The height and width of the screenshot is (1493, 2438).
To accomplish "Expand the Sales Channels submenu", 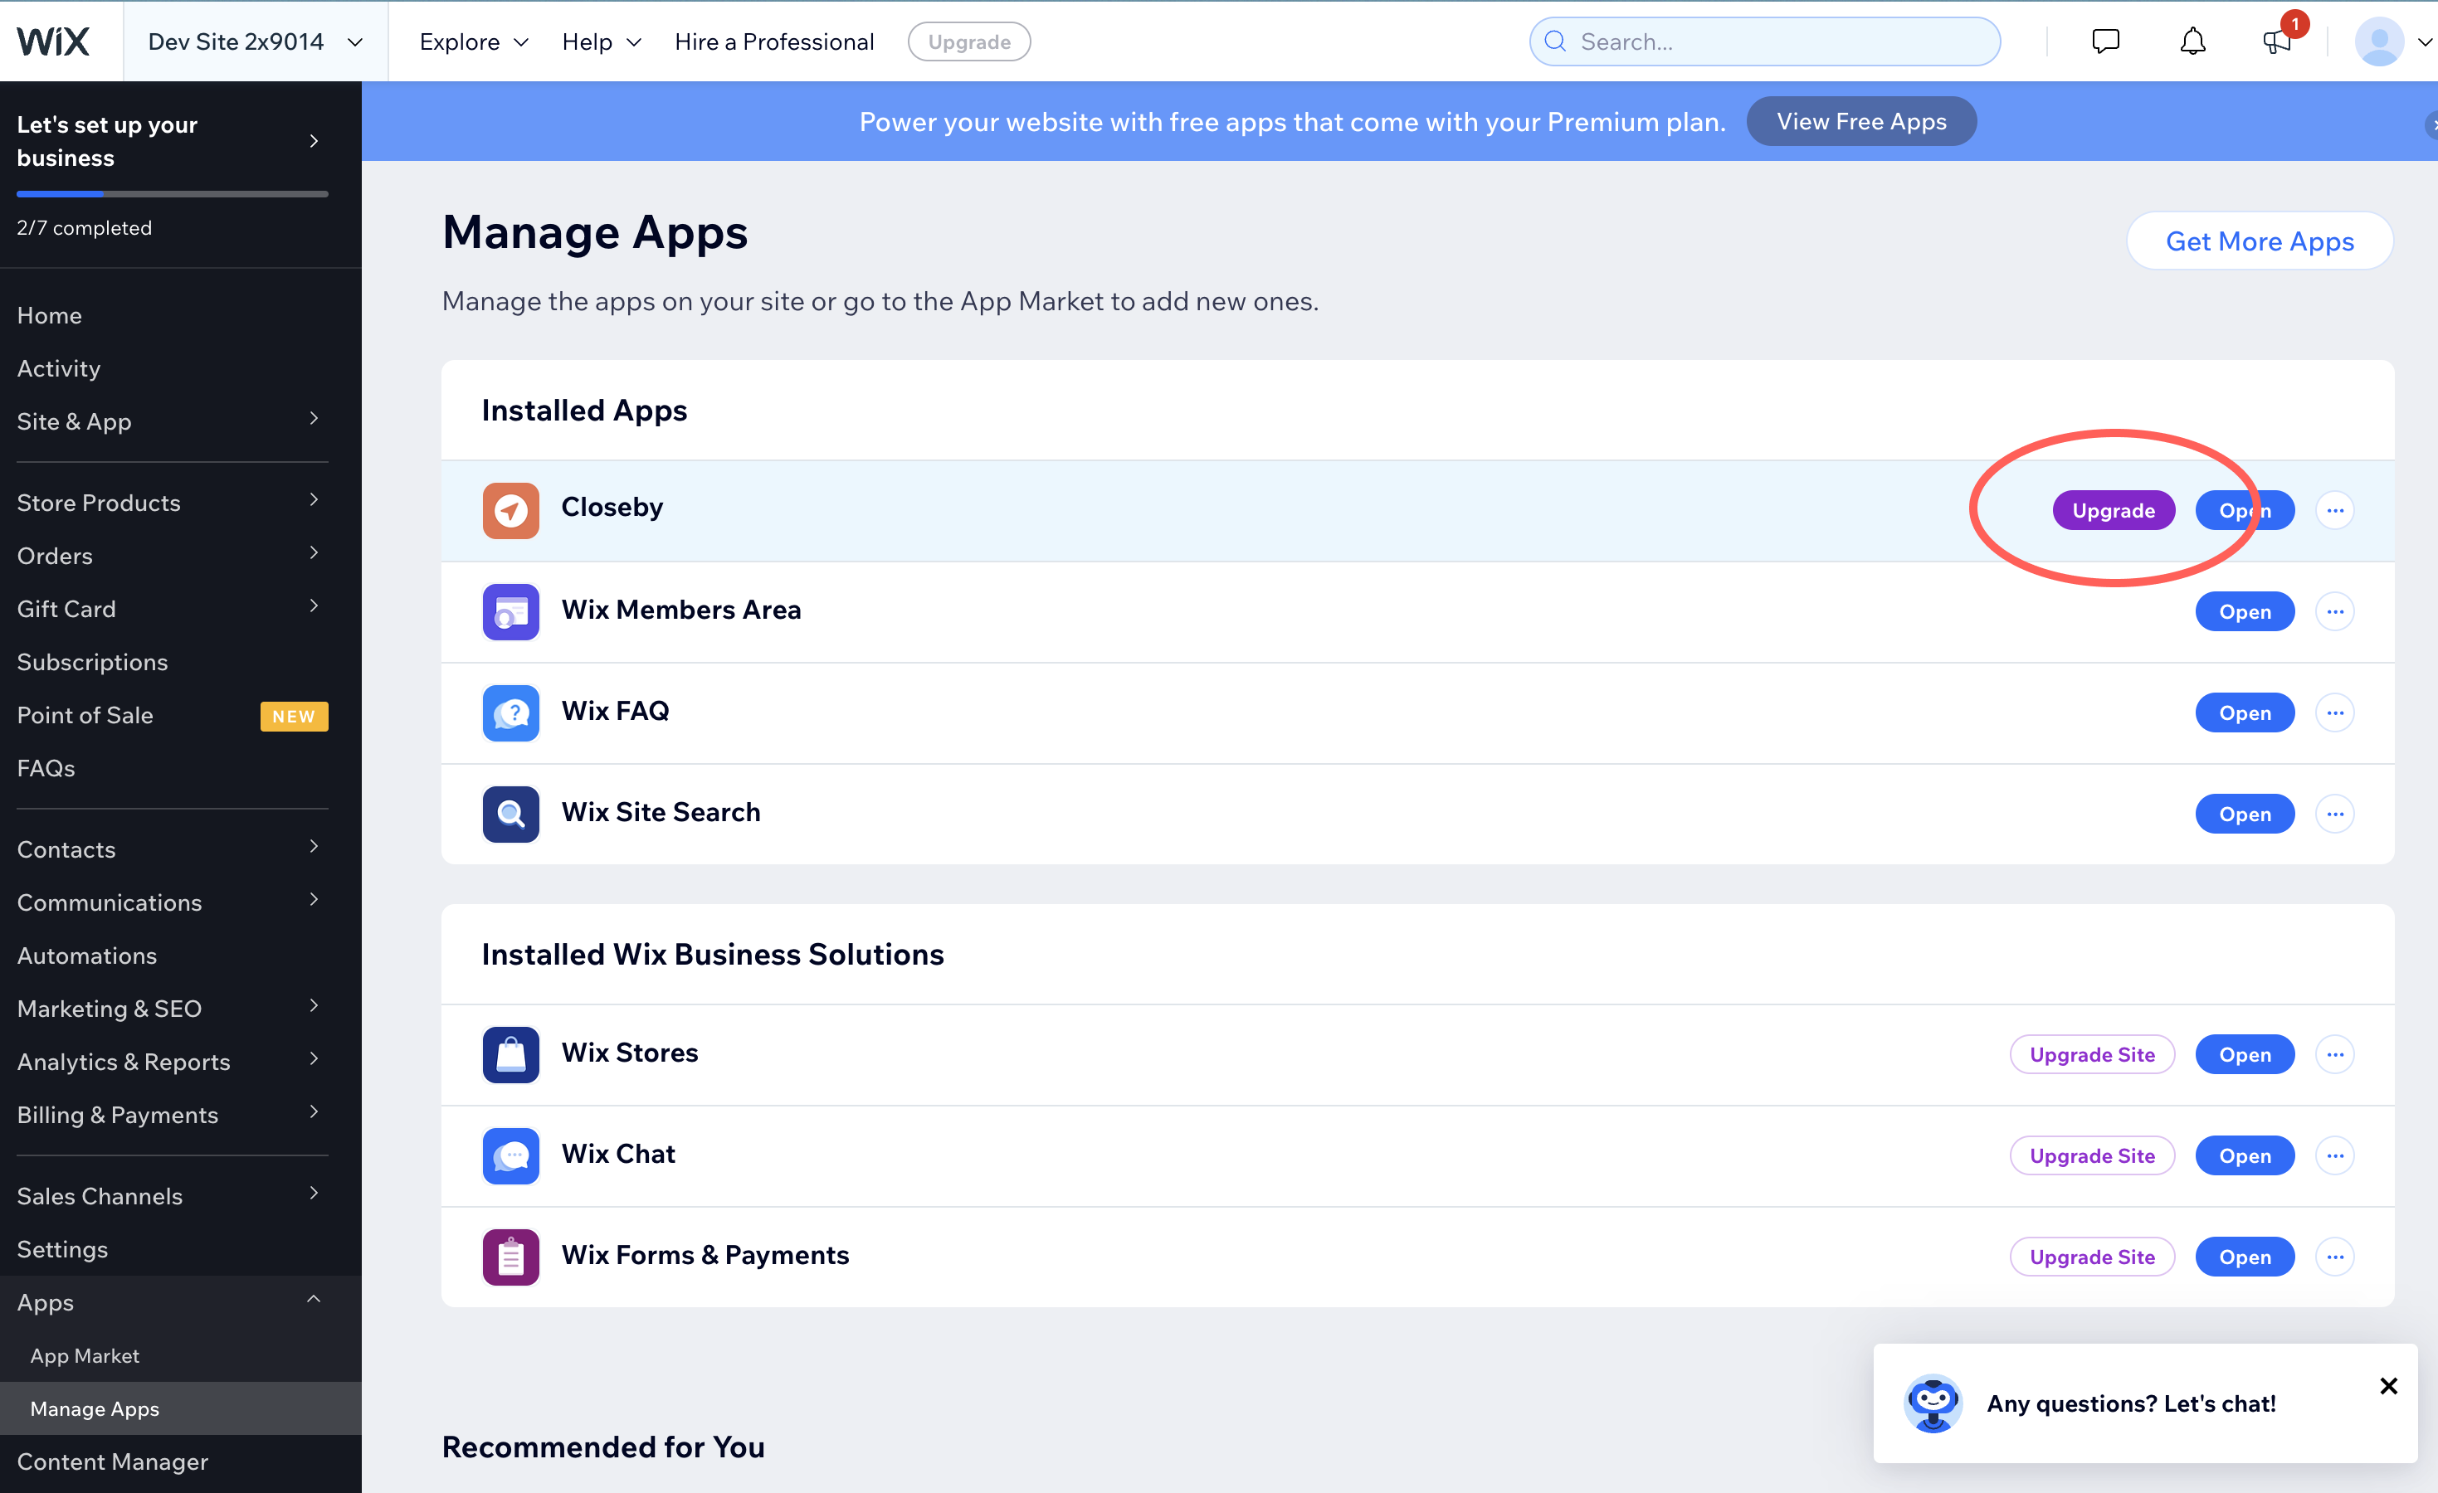I will [x=314, y=1193].
